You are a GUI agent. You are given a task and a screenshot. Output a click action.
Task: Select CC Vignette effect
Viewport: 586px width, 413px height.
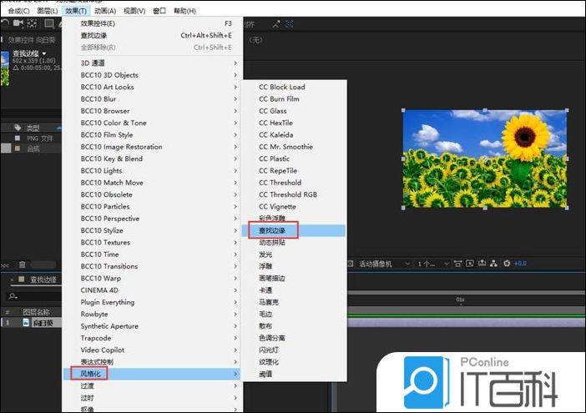coord(295,207)
